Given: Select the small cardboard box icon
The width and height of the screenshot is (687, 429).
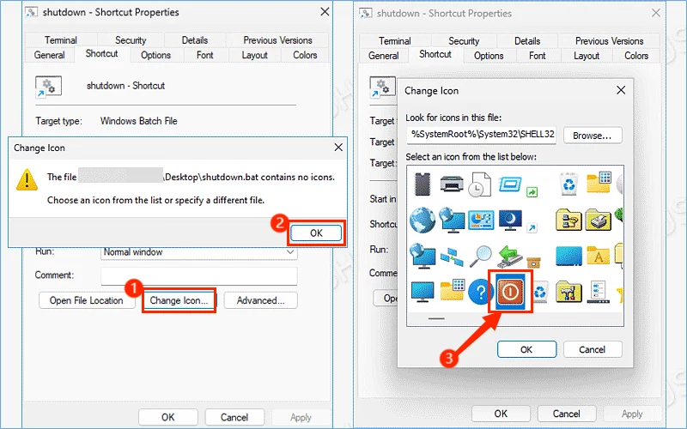Looking at the screenshot, I should coord(533,263).
